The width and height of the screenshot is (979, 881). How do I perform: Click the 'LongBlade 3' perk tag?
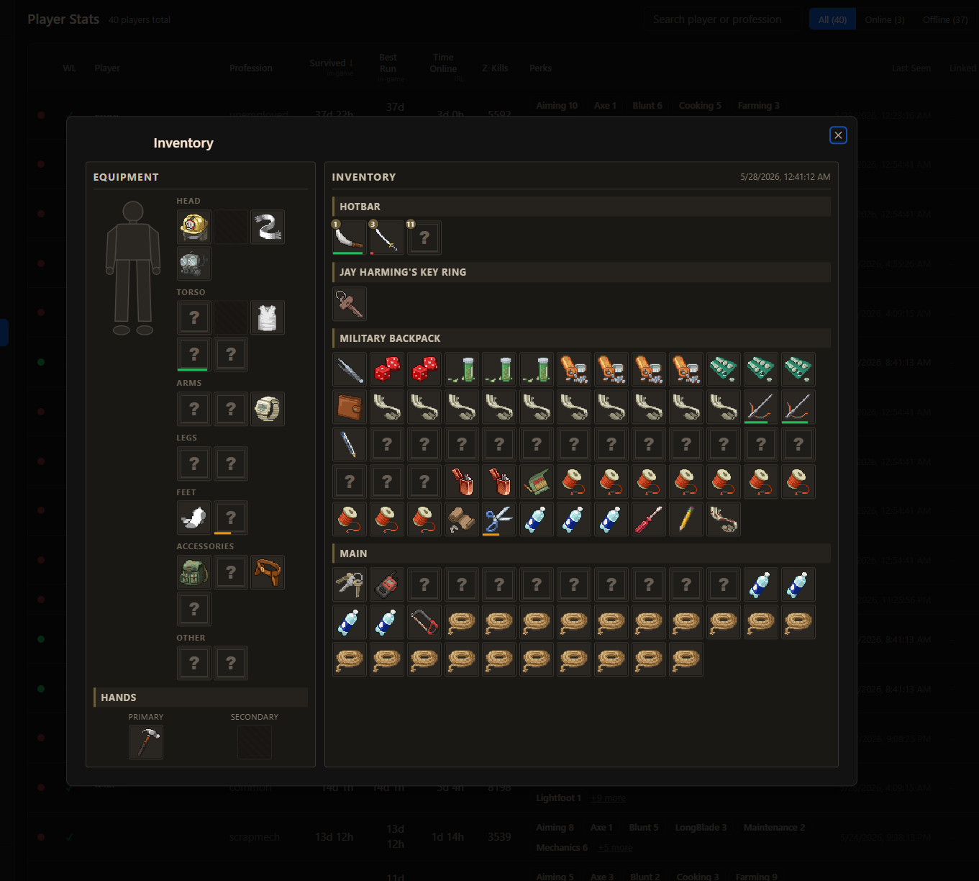click(701, 828)
